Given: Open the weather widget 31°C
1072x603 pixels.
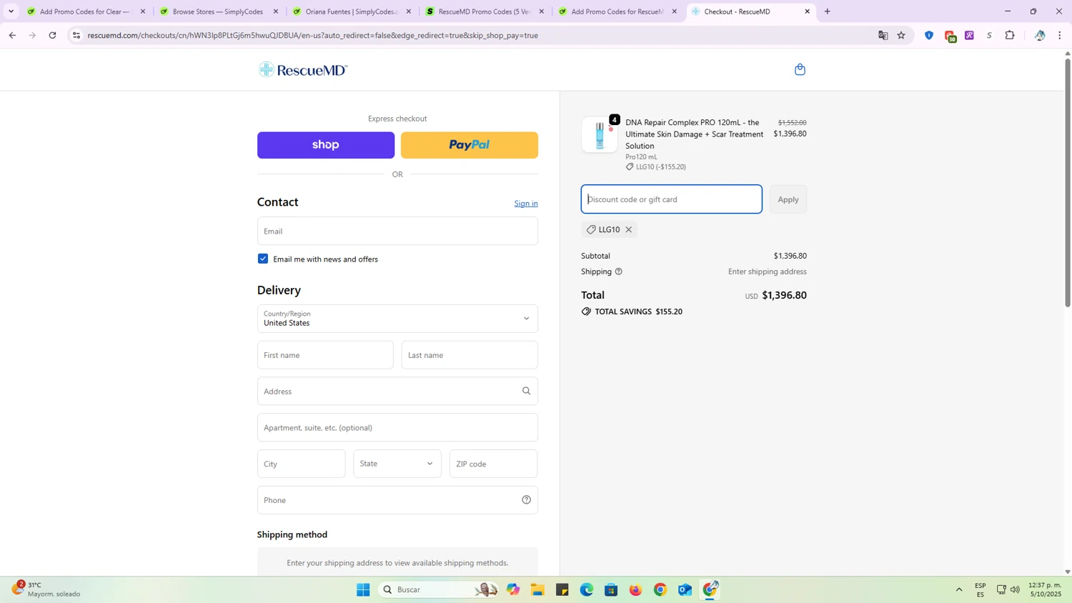Looking at the screenshot, I should [x=46, y=589].
